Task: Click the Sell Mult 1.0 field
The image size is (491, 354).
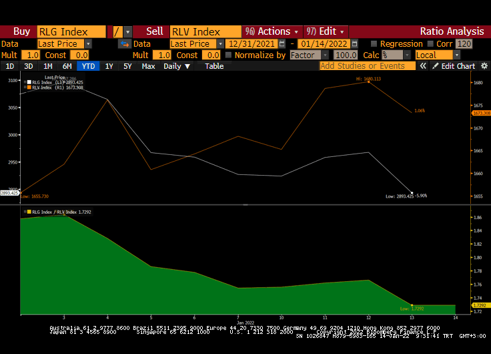Action: pos(162,55)
